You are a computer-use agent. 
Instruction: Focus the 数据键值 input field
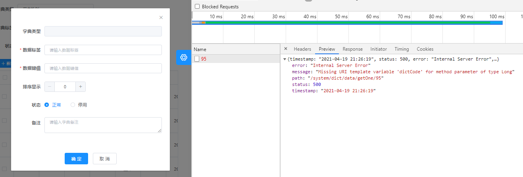[103, 68]
